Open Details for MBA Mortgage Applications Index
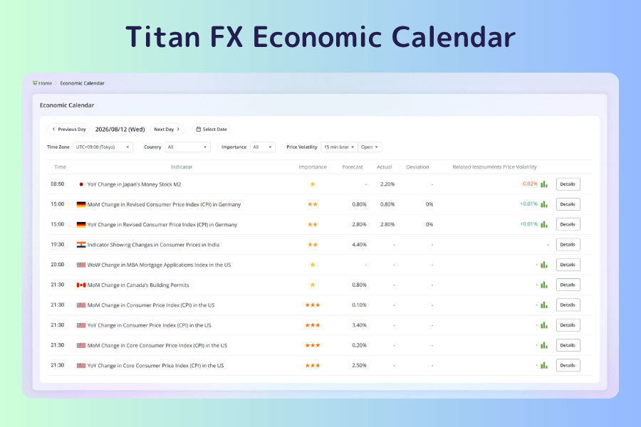641x427 pixels. (568, 265)
